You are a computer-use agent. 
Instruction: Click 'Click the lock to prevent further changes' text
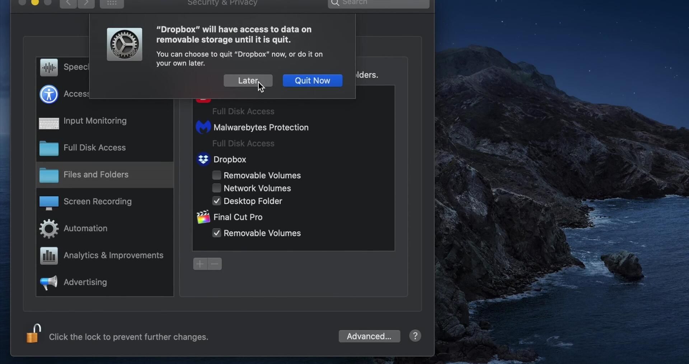click(128, 337)
